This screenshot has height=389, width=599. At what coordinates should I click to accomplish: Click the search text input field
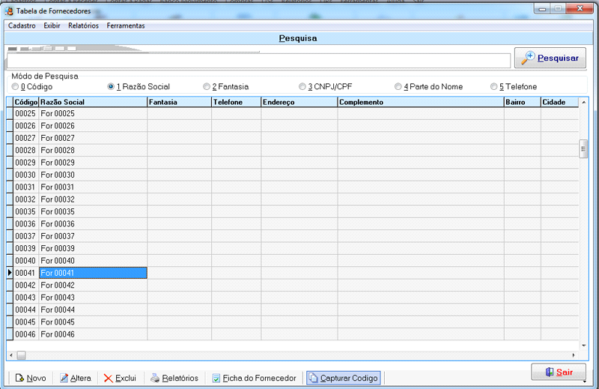[x=258, y=61]
